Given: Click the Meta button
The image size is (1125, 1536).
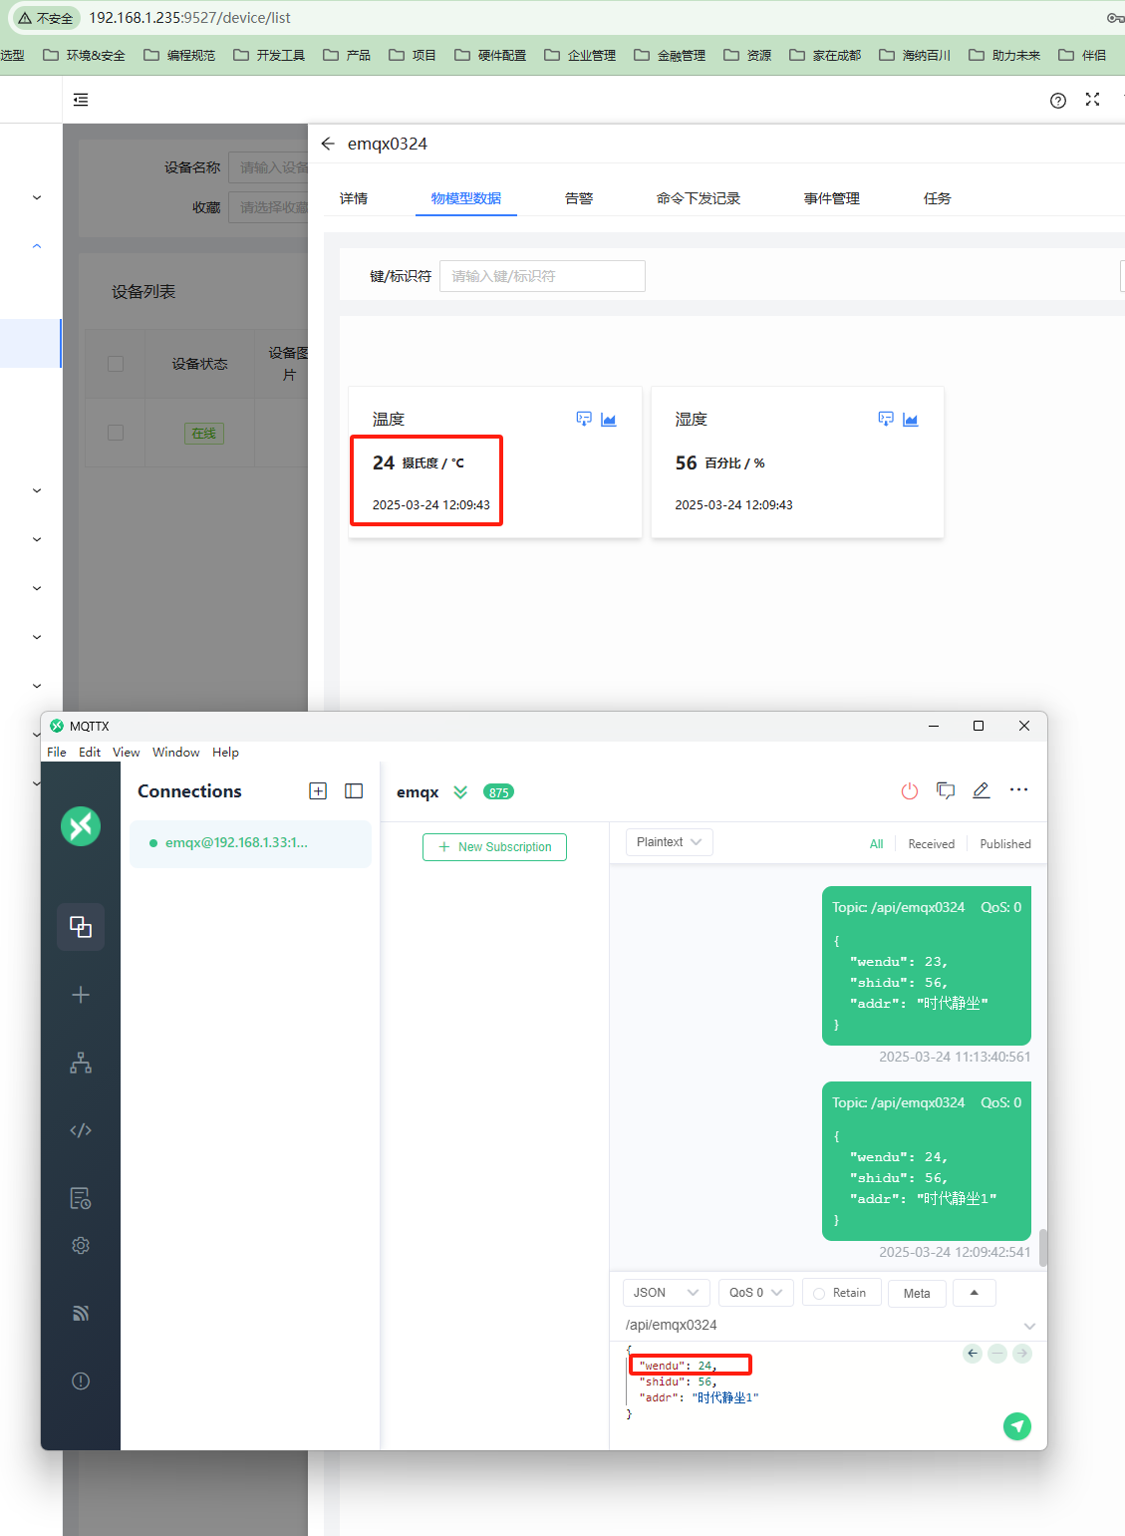Looking at the screenshot, I should (917, 1294).
